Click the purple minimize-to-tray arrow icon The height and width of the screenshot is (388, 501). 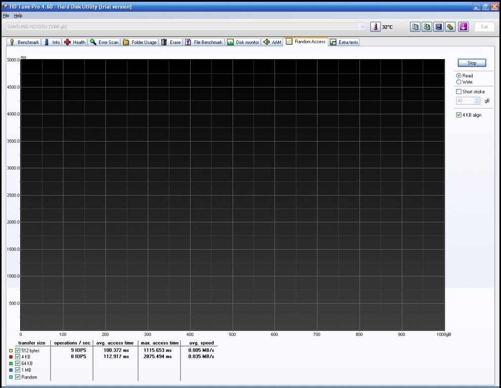pos(463,27)
